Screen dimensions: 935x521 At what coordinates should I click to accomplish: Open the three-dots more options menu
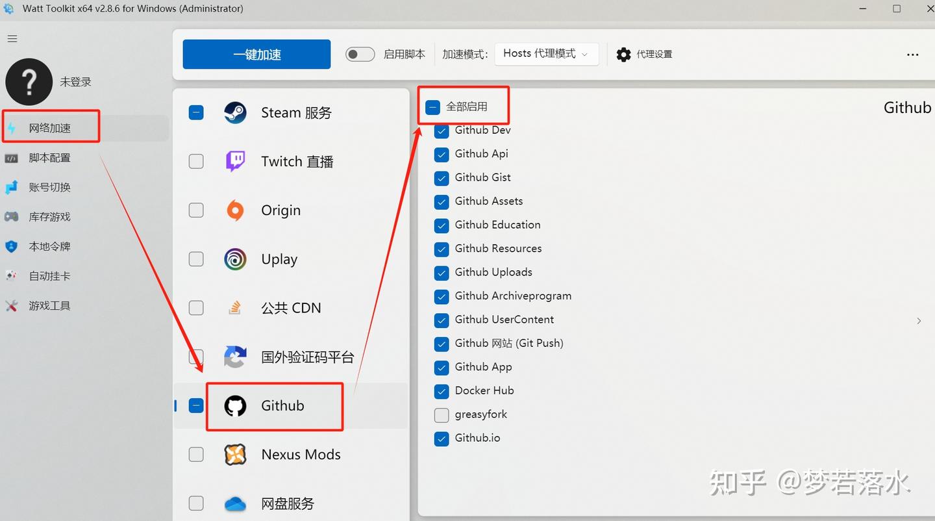(x=912, y=55)
